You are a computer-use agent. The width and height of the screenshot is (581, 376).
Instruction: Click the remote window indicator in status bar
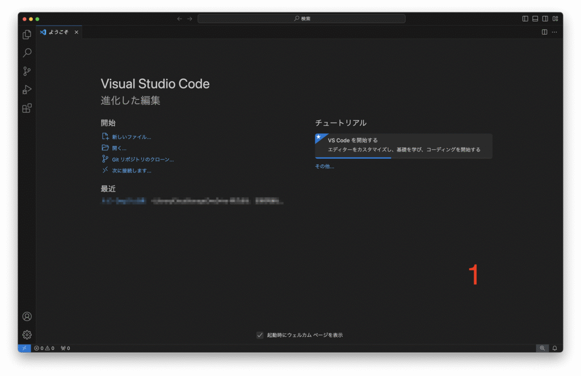[24, 348]
